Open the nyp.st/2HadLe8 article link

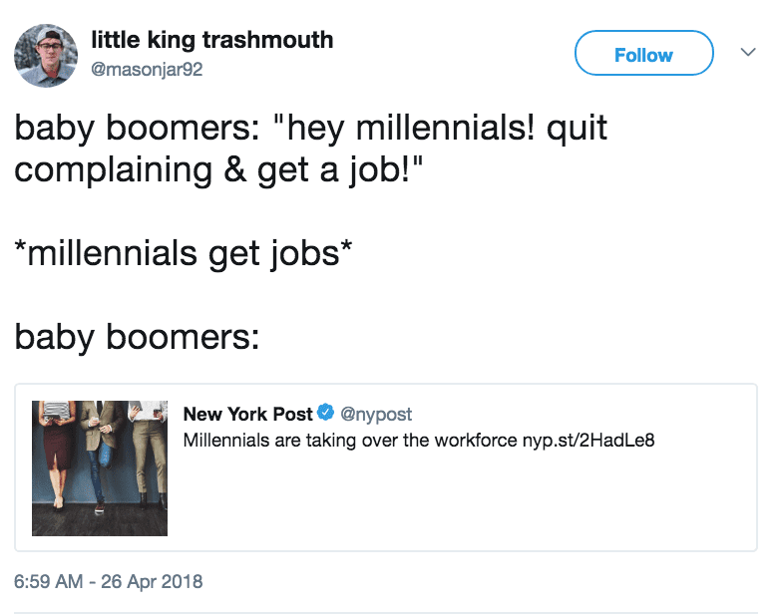click(588, 440)
